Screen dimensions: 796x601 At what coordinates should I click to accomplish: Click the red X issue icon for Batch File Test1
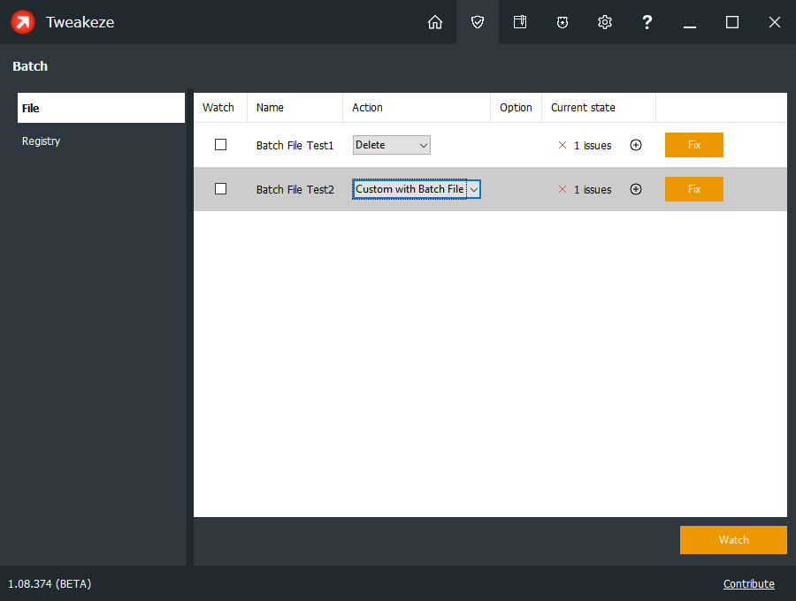tap(563, 145)
